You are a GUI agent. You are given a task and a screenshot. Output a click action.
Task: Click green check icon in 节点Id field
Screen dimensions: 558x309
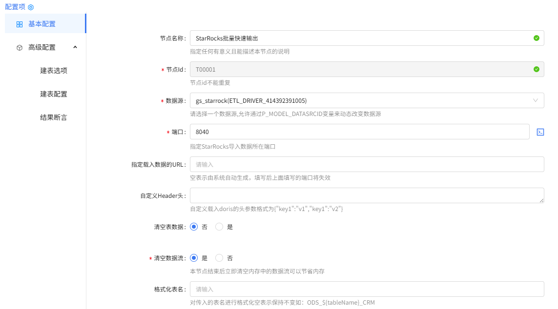pos(537,69)
